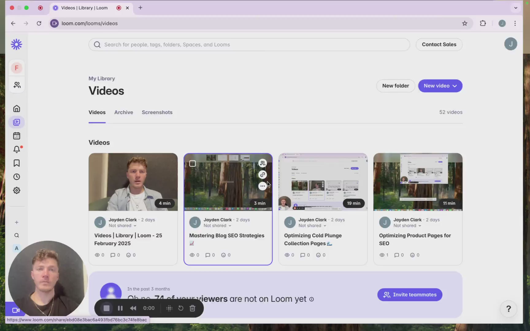Switch to the Screenshots tab

pos(157,112)
